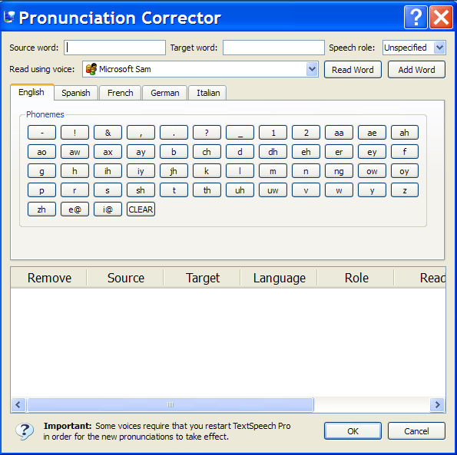Insert the iy phoneme

tap(141, 171)
